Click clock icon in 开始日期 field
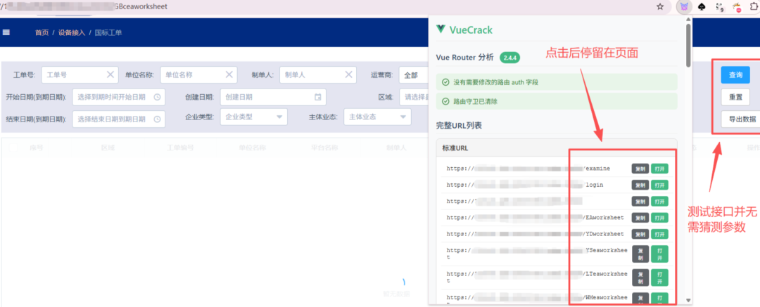760x307 pixels. pos(157,97)
